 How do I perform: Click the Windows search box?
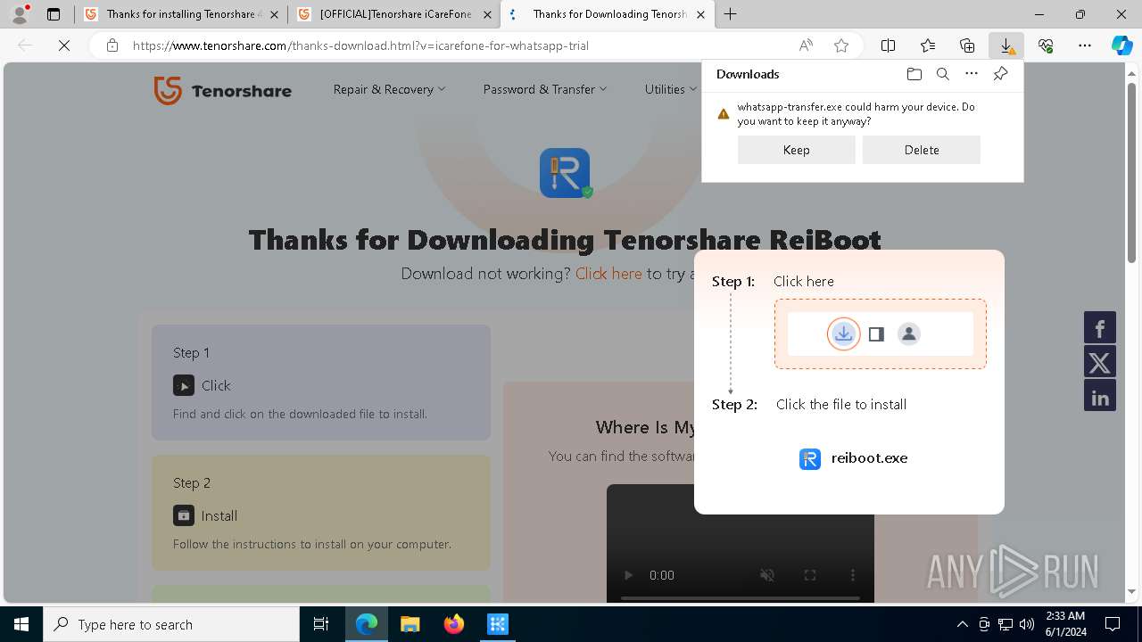click(171, 624)
